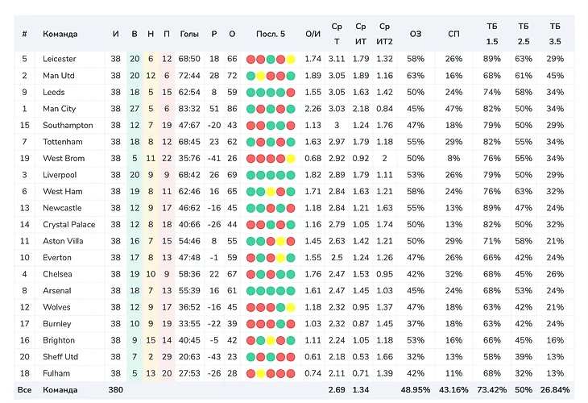This screenshot has height=403, width=588.
Task: Click the red dot in Chelsea's form
Action: pyautogui.click(x=251, y=274)
